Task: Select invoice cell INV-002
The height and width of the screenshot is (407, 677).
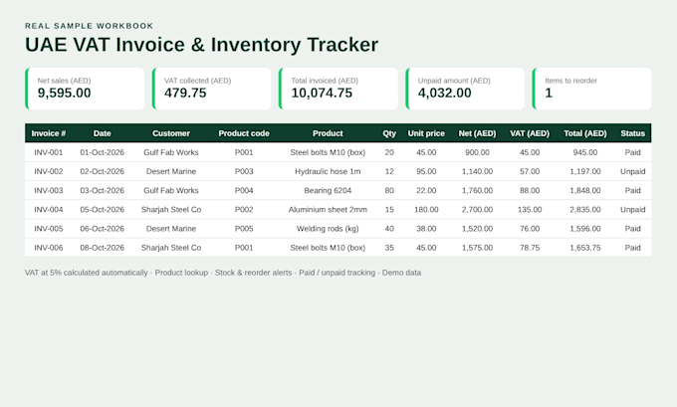Action: (49, 171)
